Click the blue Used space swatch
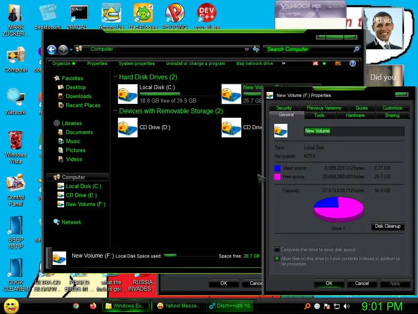 click(277, 168)
